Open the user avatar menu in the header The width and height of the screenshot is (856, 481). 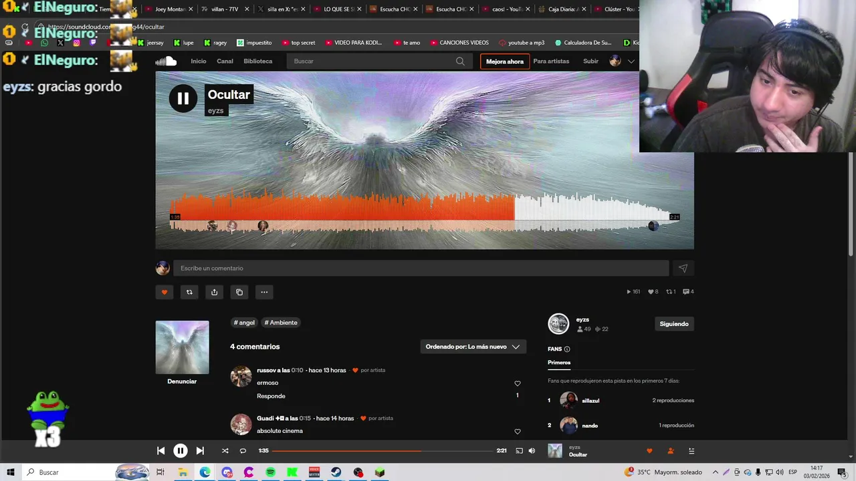click(x=615, y=61)
